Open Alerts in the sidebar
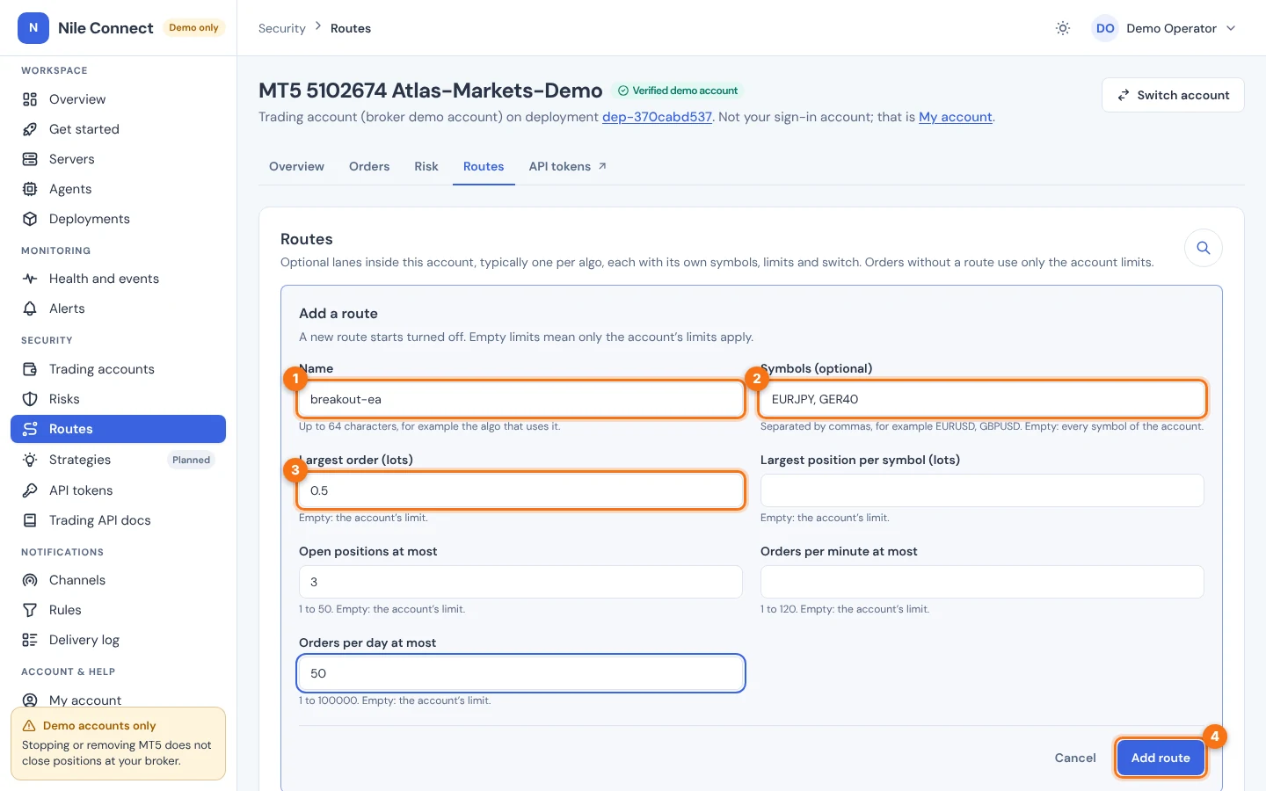 coord(118,308)
